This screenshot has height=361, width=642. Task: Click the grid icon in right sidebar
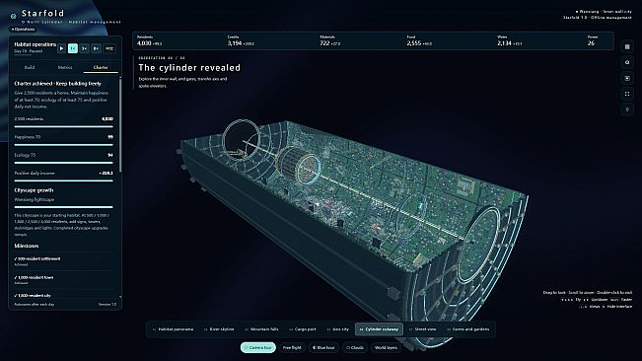click(627, 46)
